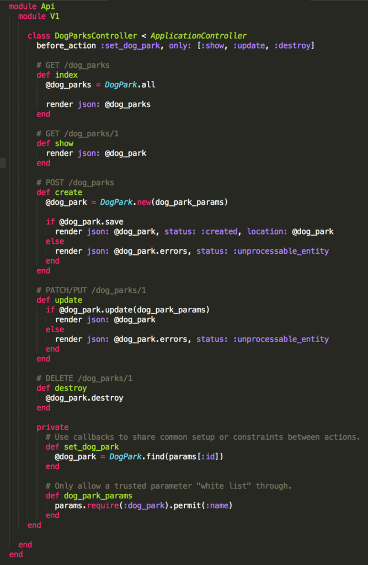Click the "private" keyword

point(52,428)
